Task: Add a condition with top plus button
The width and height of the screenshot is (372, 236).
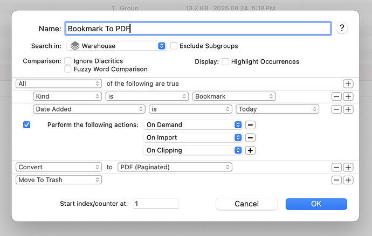Action: pos(348,84)
